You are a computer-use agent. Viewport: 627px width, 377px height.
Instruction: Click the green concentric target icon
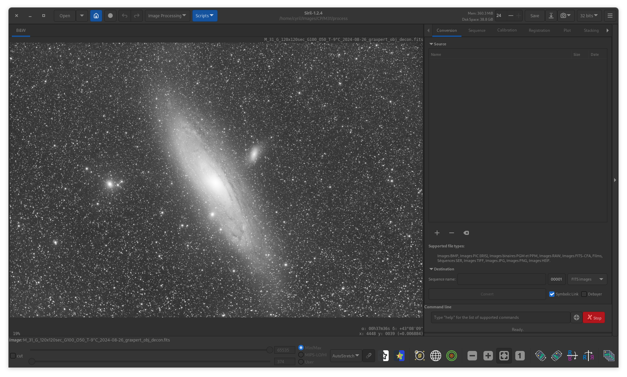(x=451, y=356)
